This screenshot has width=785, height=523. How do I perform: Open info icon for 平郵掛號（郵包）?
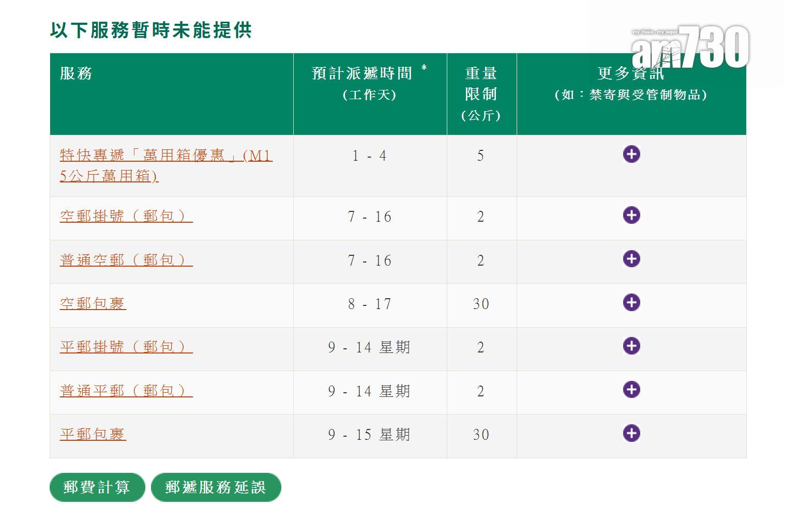tap(631, 347)
